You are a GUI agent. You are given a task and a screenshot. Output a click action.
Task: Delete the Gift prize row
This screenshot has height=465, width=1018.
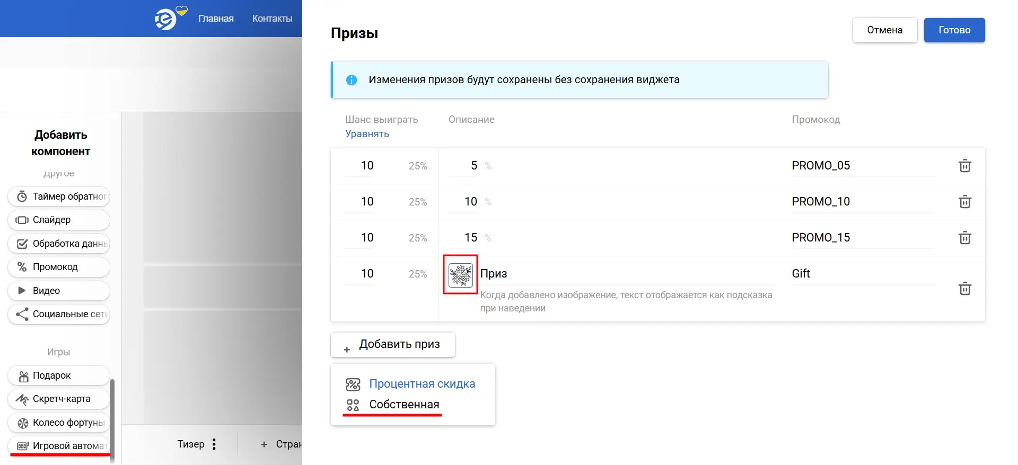click(964, 289)
